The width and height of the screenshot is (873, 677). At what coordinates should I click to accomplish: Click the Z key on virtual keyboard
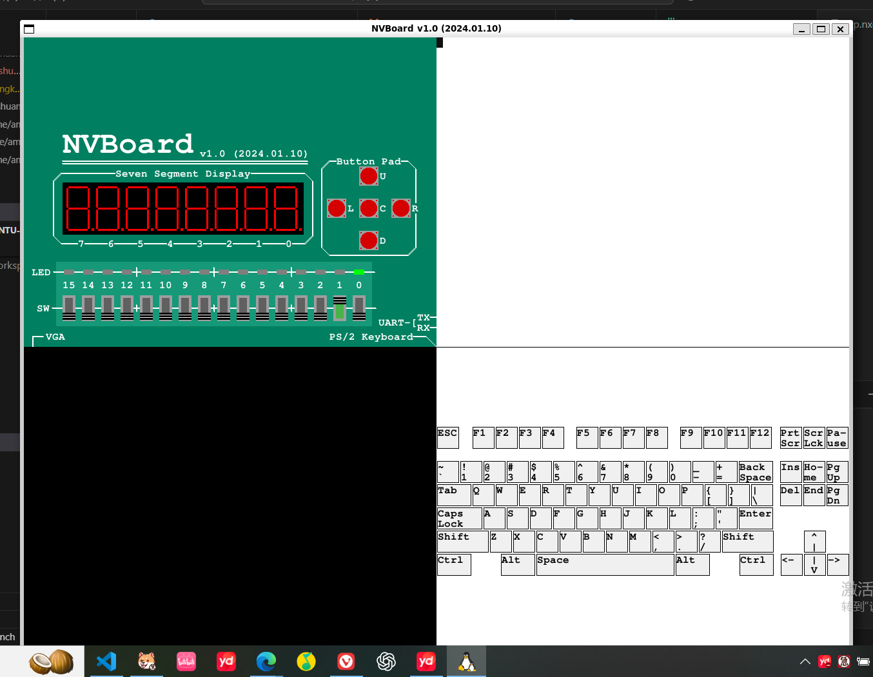point(501,542)
